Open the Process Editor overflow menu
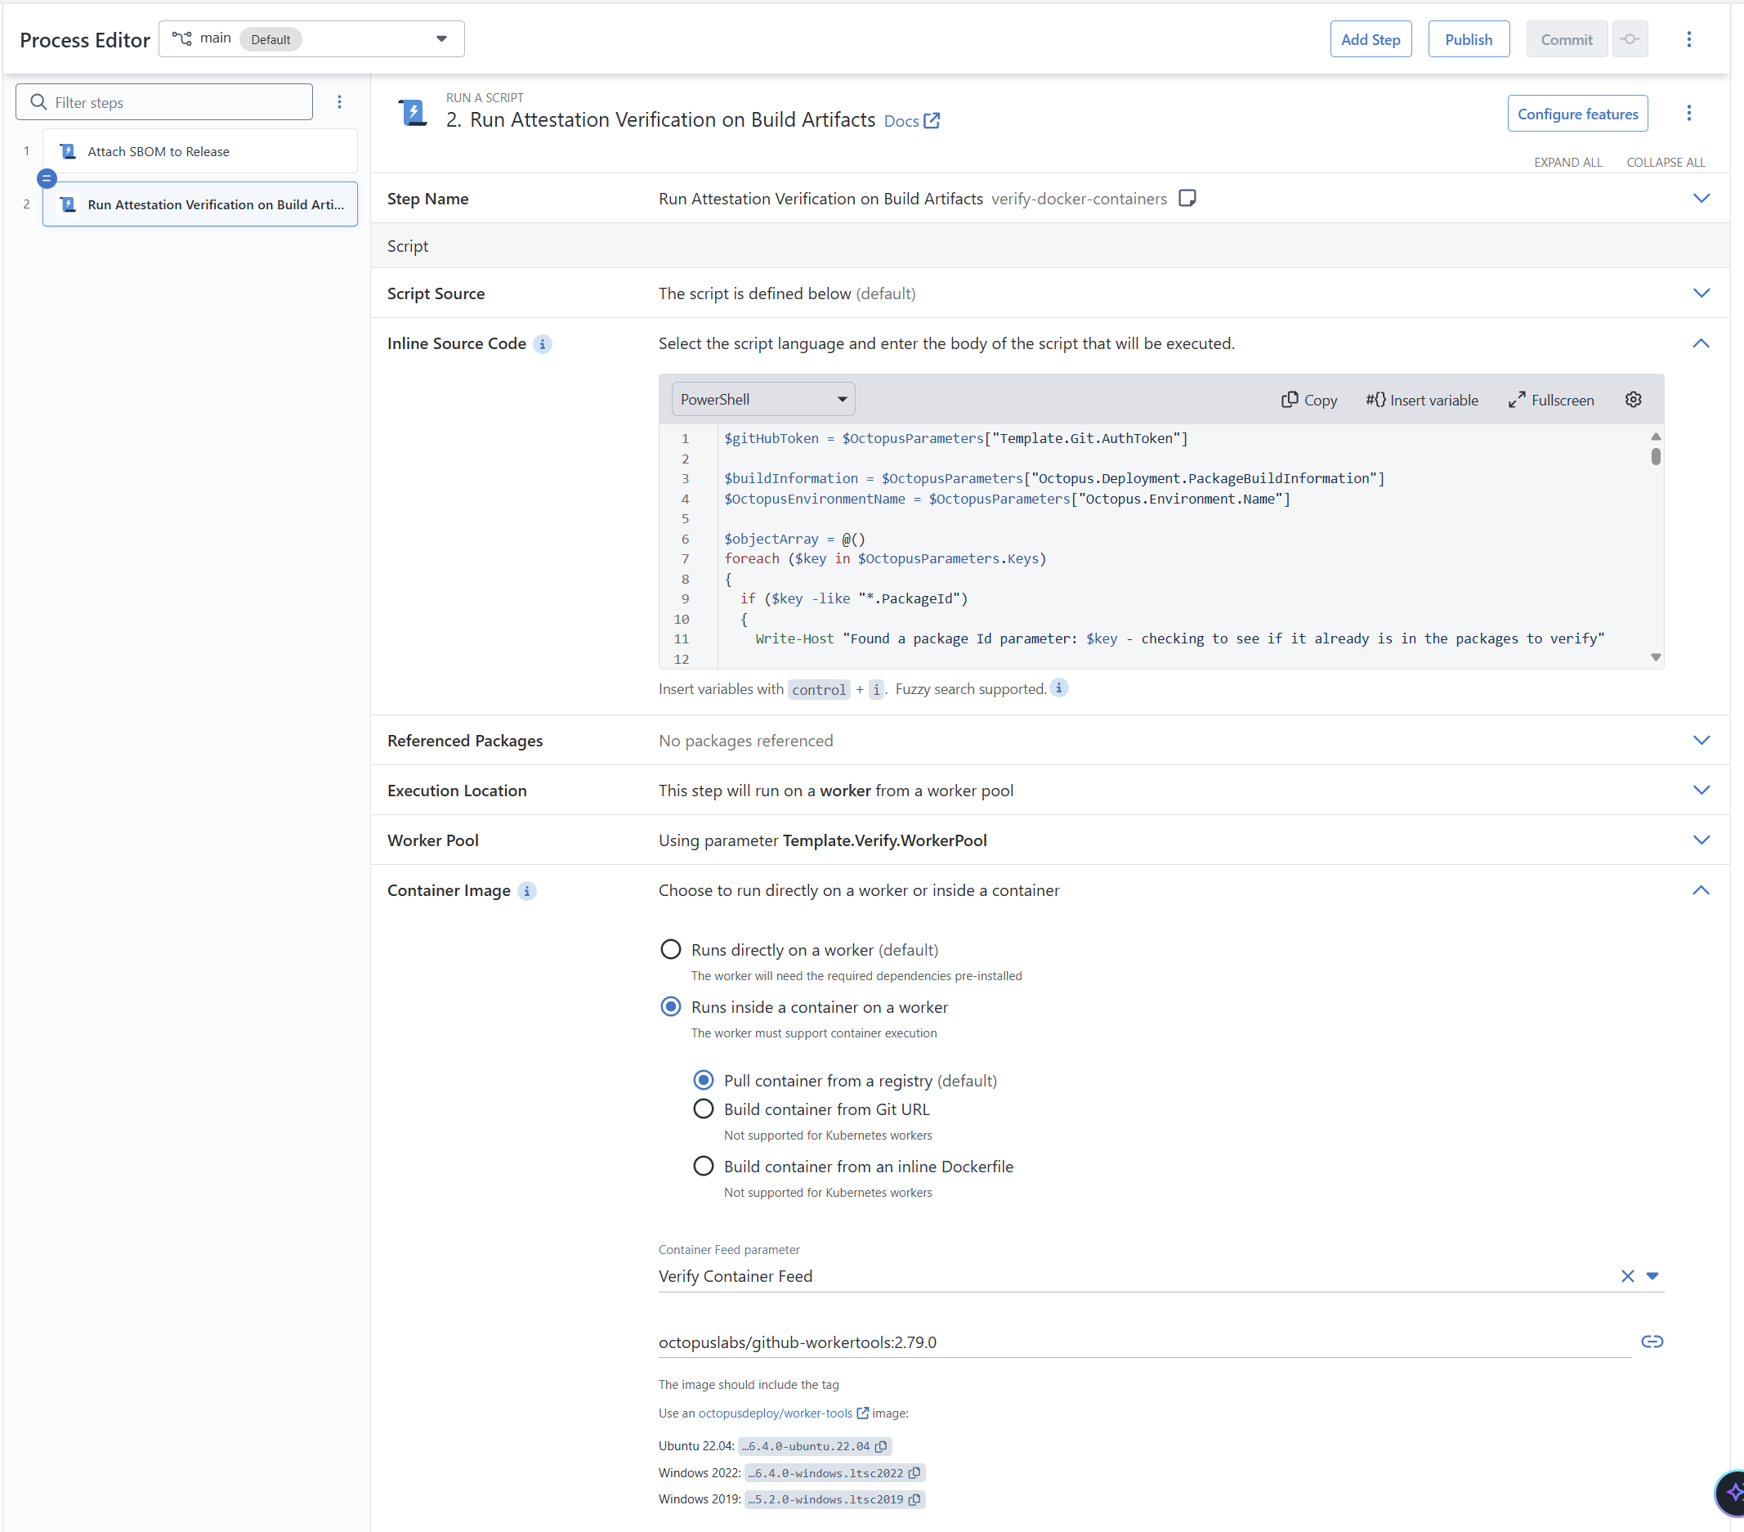 click(x=1688, y=39)
